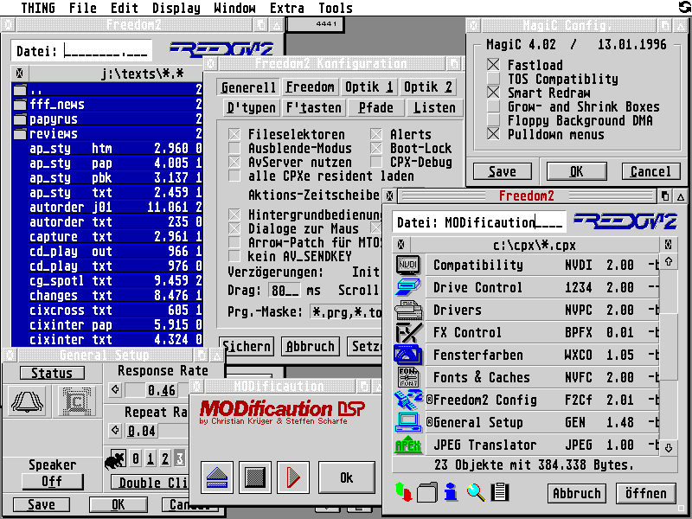
Task: Disable the Fastload checkbox
Action: (x=493, y=65)
